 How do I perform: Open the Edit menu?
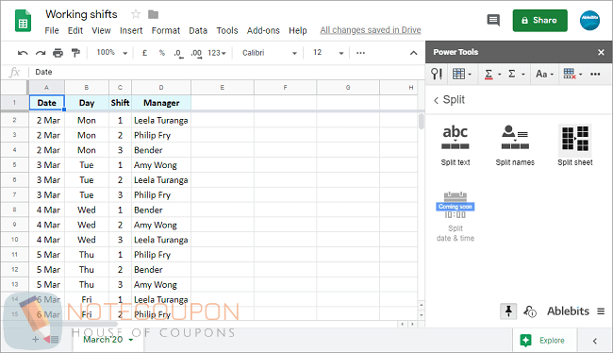75,30
